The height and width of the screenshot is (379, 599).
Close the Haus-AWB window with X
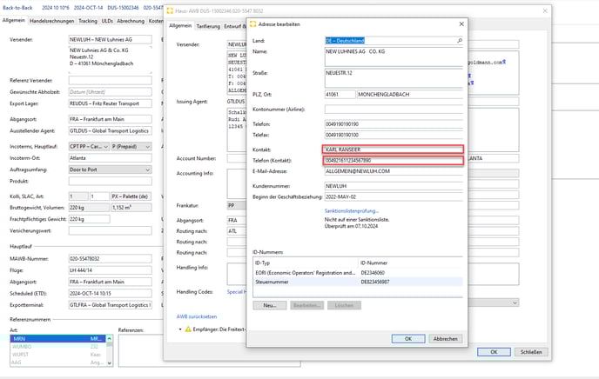(545, 10)
